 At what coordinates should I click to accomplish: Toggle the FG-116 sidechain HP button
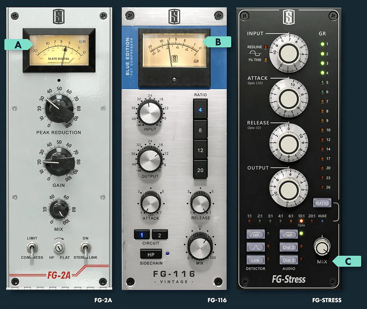(x=151, y=254)
